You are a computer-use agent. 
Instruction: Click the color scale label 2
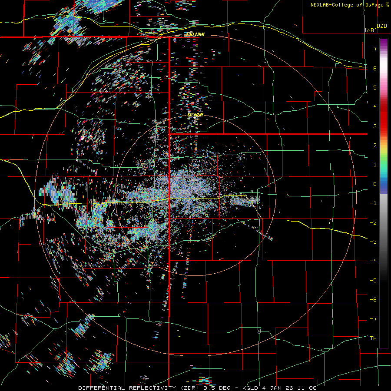click(x=375, y=146)
